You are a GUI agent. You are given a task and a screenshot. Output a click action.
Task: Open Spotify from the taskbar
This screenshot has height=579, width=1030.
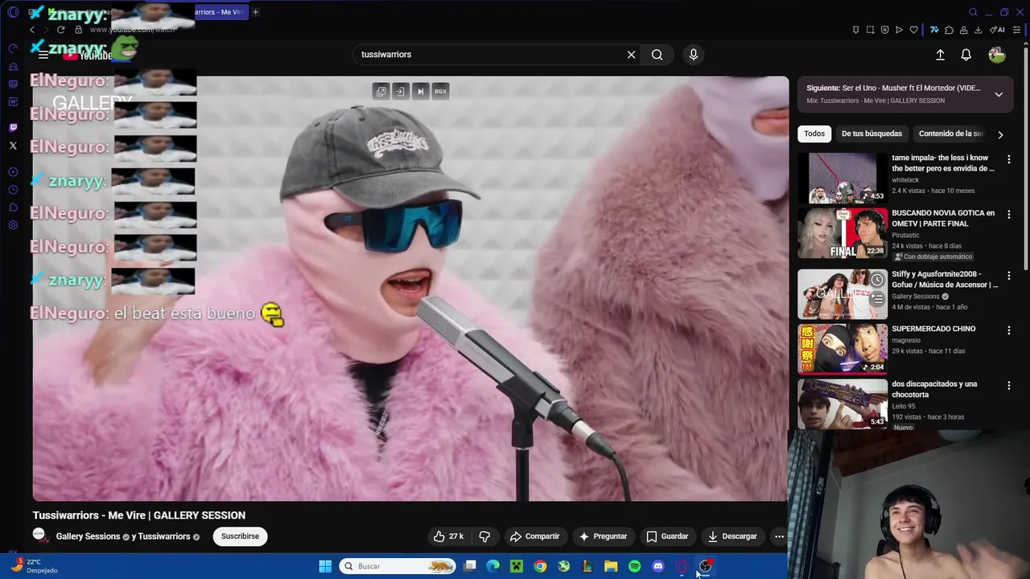pos(634,566)
